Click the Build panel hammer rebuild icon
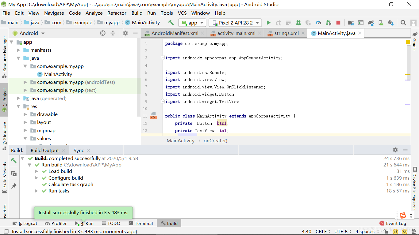Image resolution: width=419 pixels, height=235 pixels. [x=14, y=160]
